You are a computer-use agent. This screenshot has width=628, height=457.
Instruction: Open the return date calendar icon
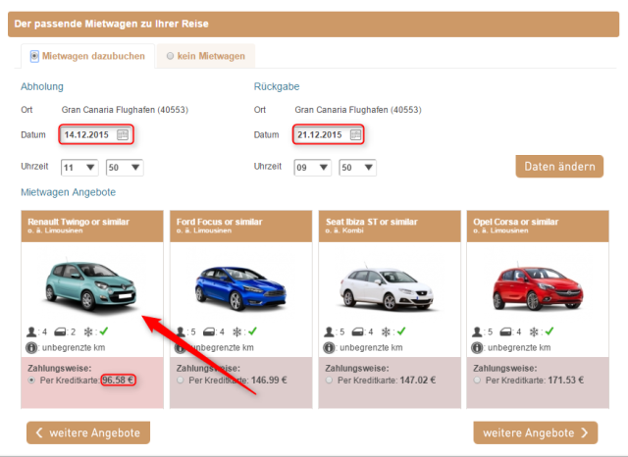pyautogui.click(x=355, y=135)
